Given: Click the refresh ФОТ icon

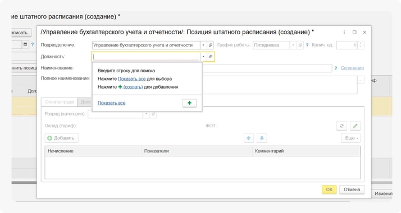Looking at the screenshot, I should [341, 126].
